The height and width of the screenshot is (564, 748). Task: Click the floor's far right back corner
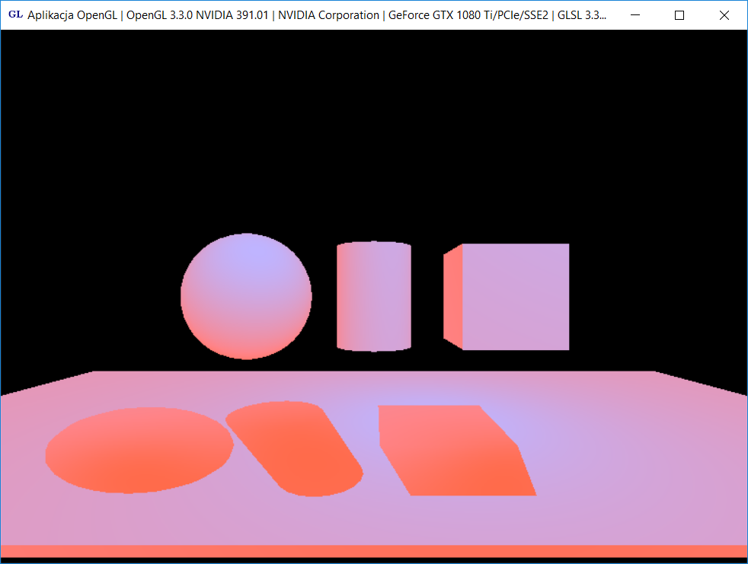click(x=653, y=372)
